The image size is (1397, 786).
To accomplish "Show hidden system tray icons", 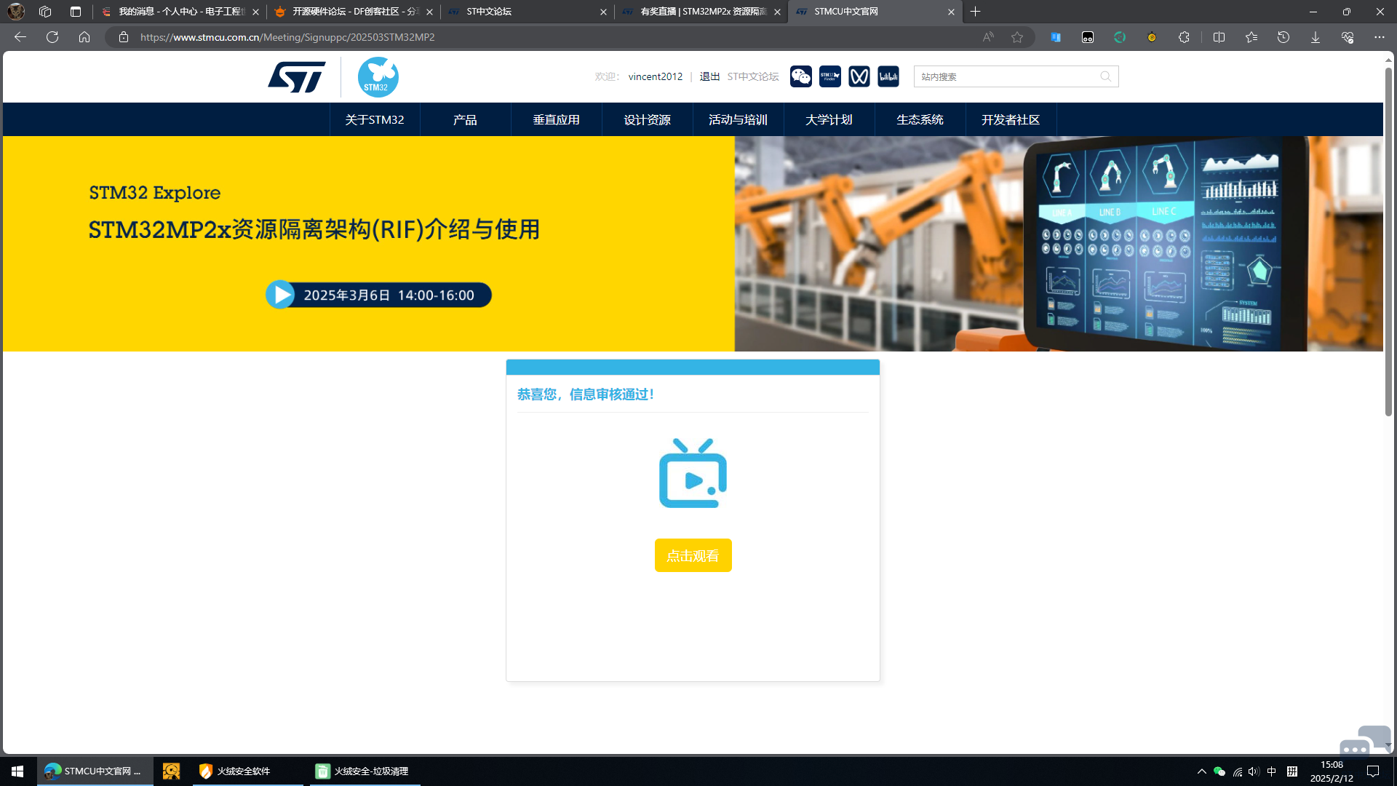I will [1202, 771].
